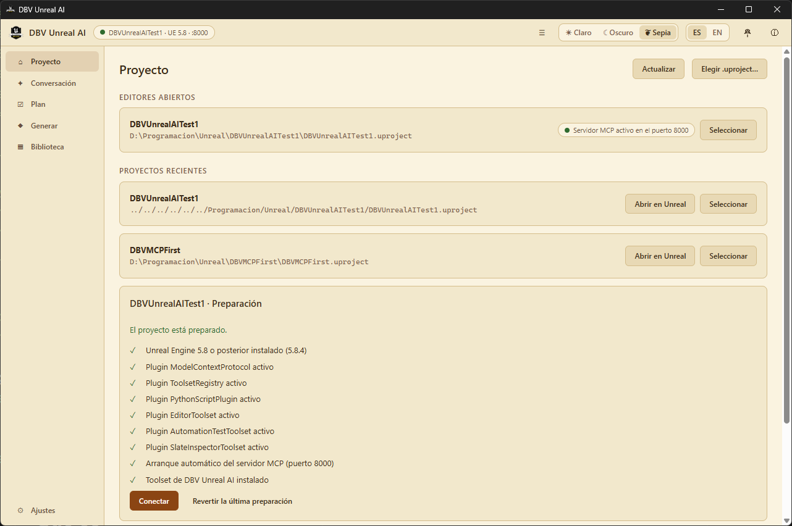
Task: Open Ajustes at the sidebar bottom
Action: click(x=52, y=511)
